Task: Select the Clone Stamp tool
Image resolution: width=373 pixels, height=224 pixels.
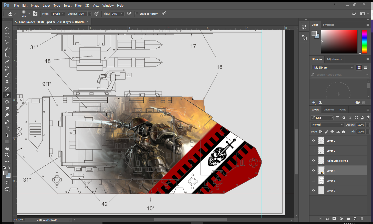Action: coord(7,82)
